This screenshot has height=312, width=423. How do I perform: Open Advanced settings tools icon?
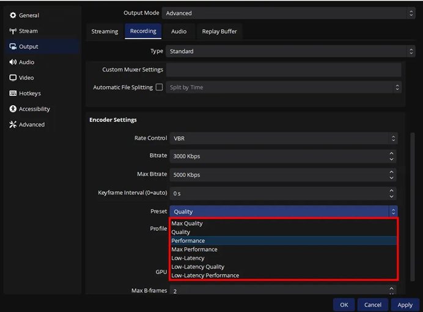click(x=13, y=125)
